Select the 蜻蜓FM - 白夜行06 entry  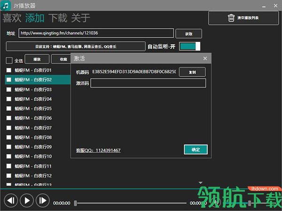point(33,118)
